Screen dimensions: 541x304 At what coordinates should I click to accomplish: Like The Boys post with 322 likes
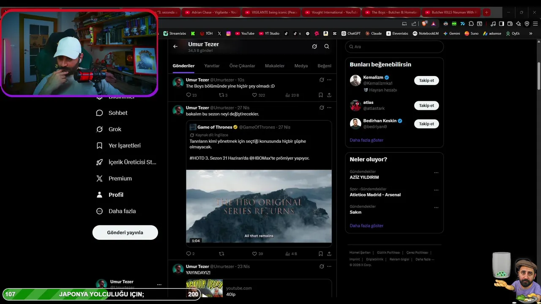258,95
